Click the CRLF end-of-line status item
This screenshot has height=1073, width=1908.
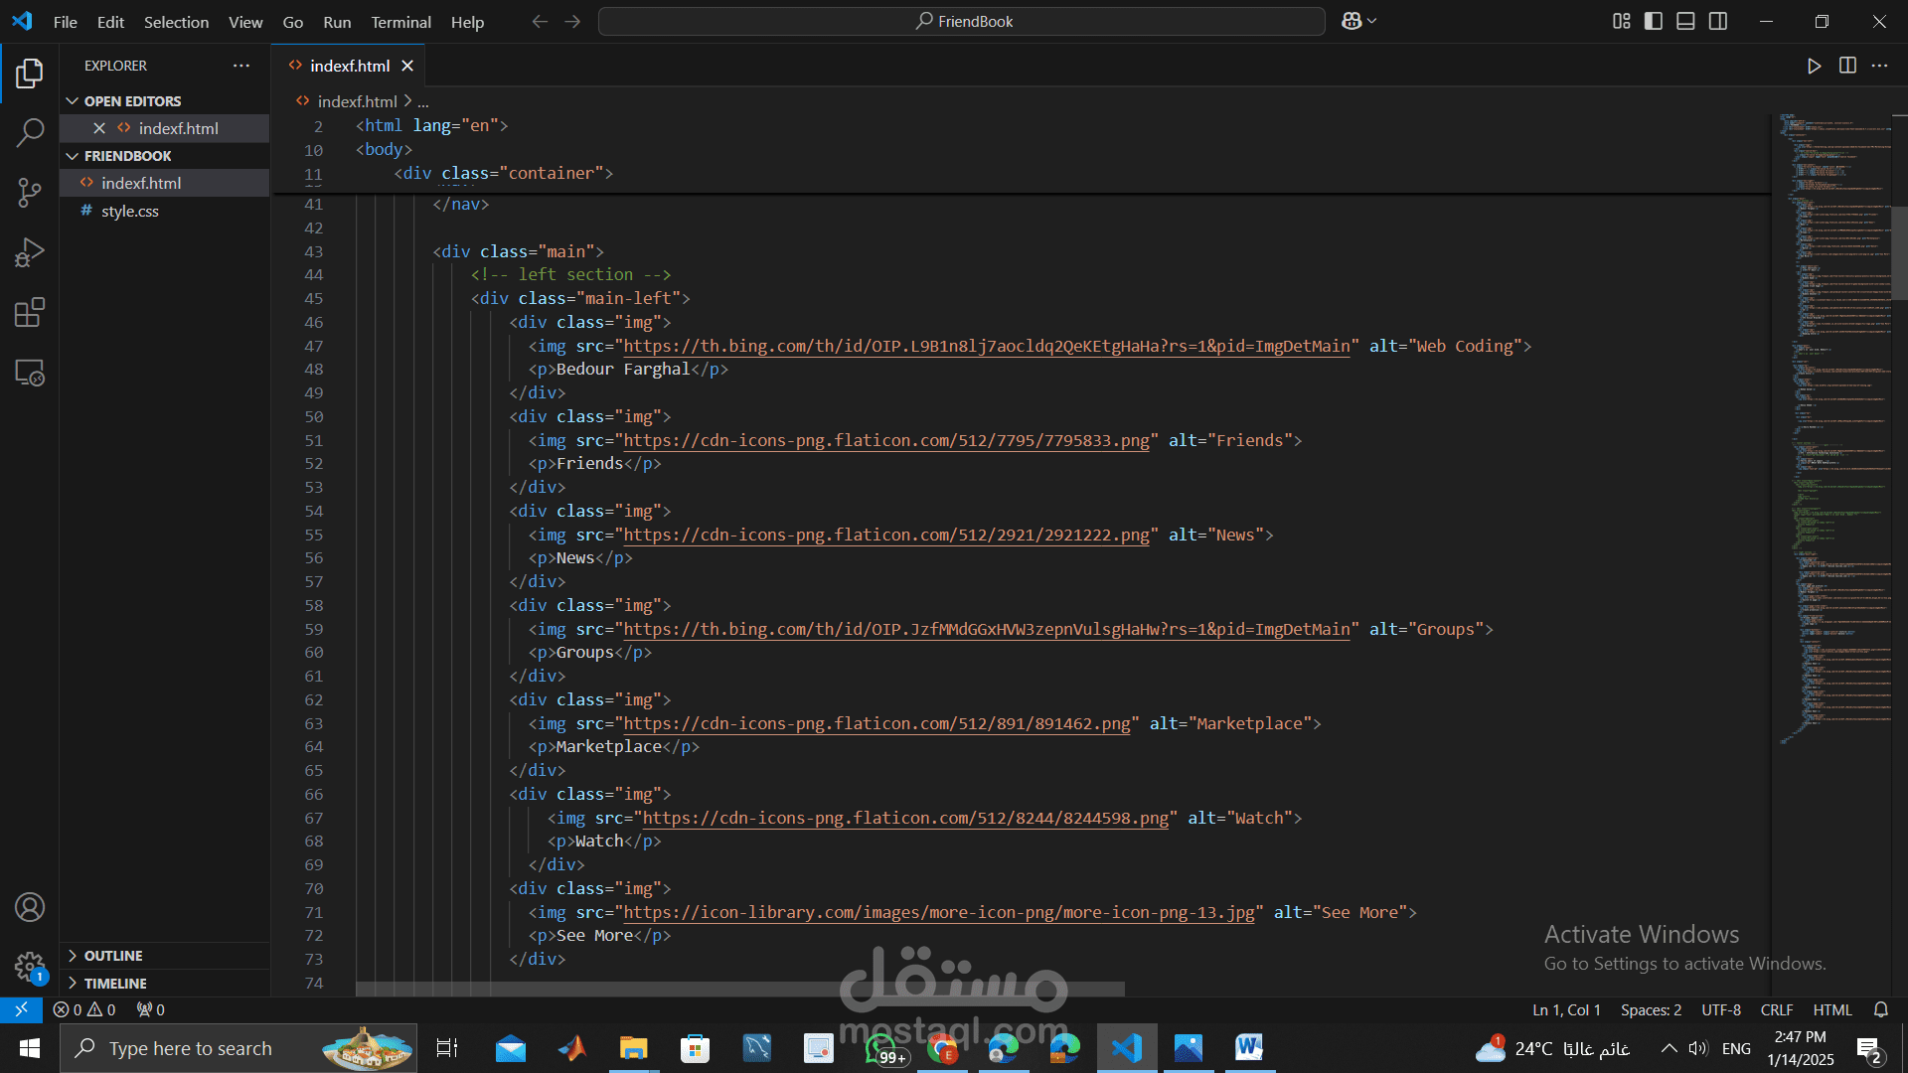[1776, 1009]
